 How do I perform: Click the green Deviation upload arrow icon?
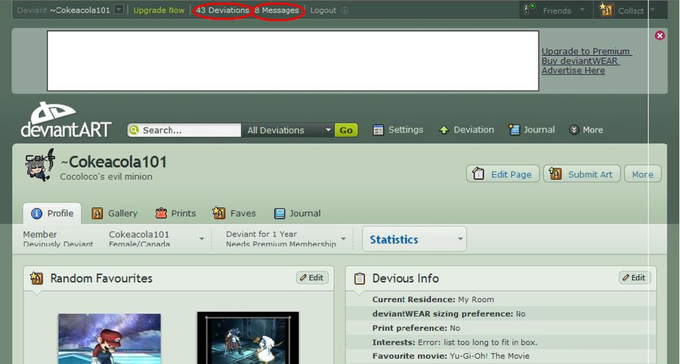pos(444,130)
